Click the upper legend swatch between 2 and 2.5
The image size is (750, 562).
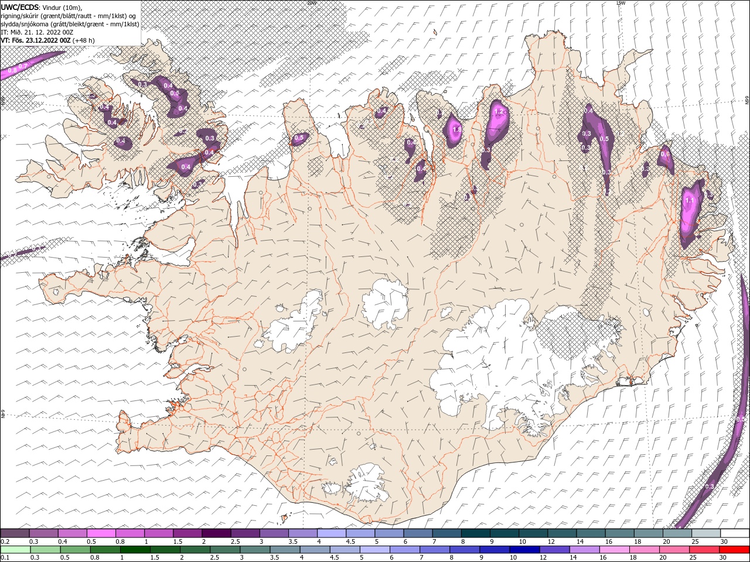tap(216, 533)
